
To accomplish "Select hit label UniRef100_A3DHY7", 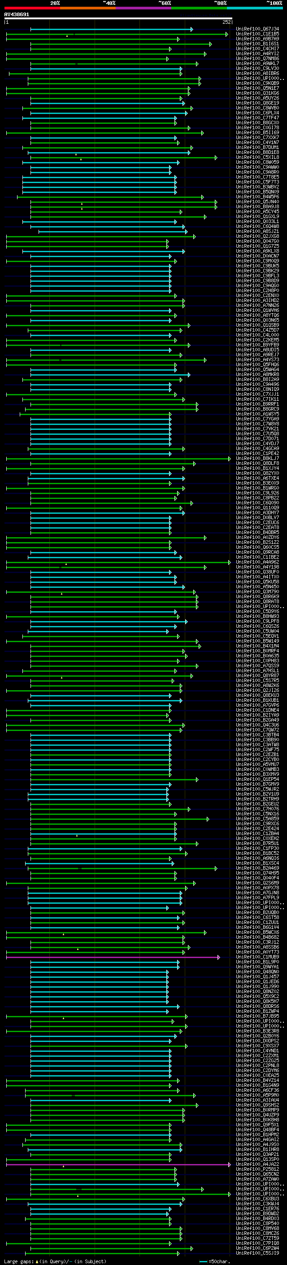I will point(257,512).
